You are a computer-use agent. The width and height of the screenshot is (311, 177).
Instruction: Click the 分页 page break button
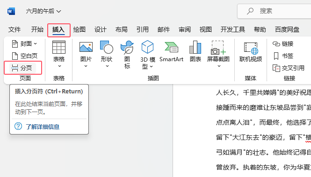pos(22,68)
